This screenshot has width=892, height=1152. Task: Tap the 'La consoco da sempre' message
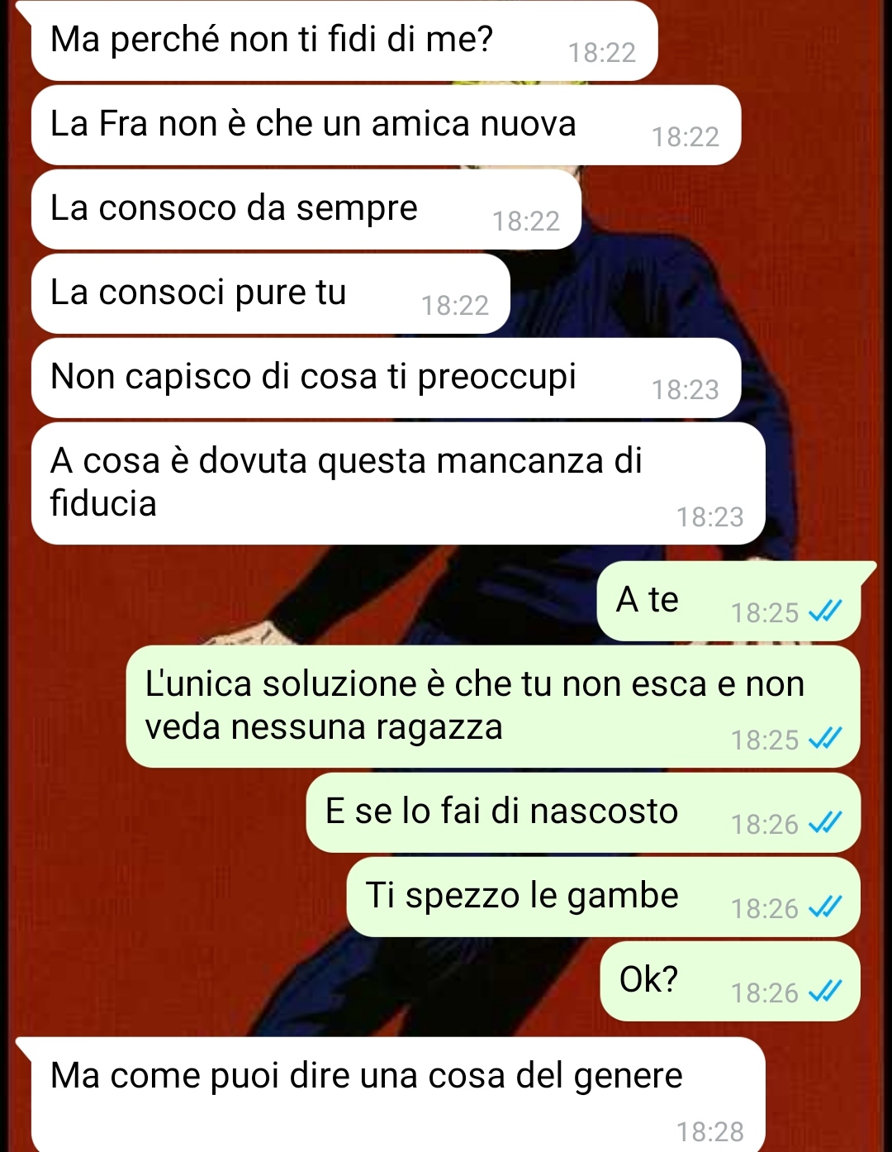point(306,209)
